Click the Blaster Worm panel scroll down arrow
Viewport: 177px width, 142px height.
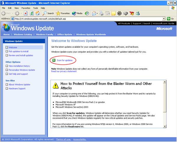click(x=165, y=126)
